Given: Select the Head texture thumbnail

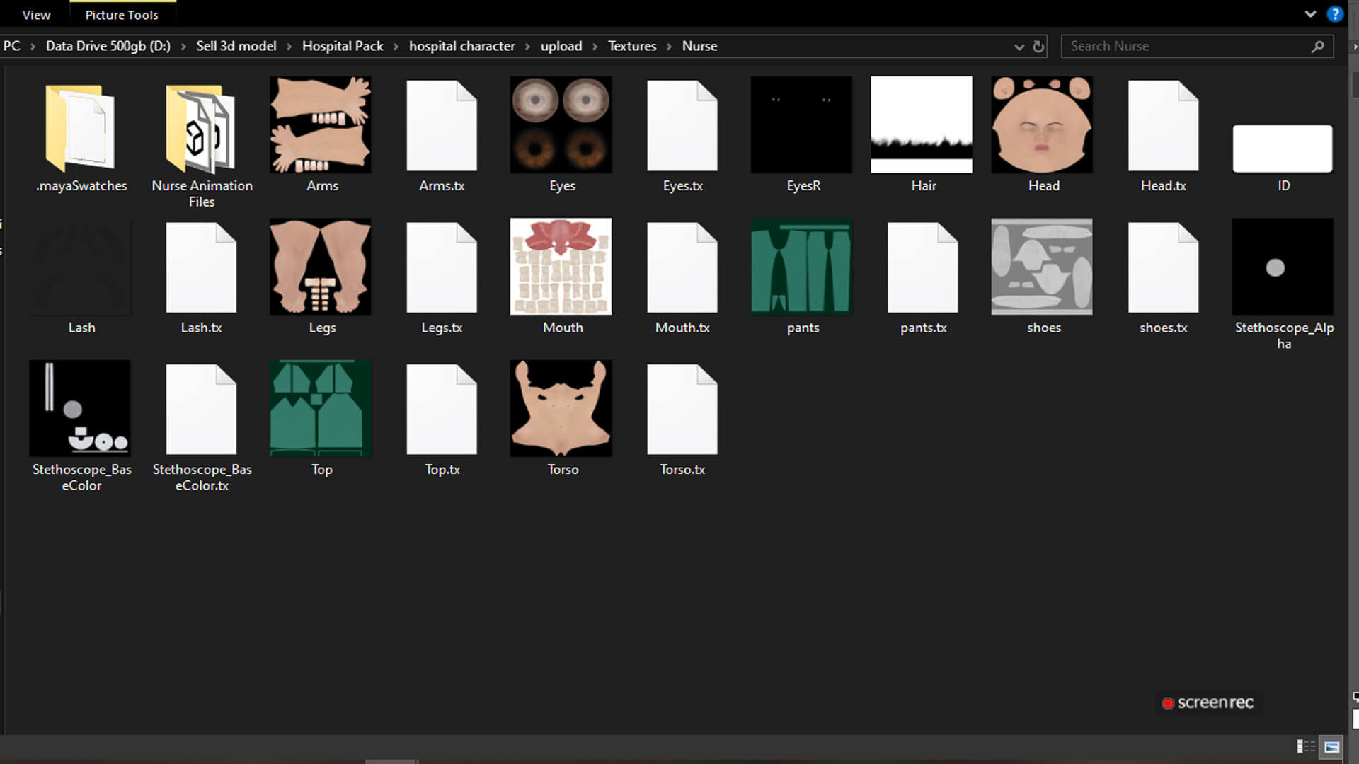Looking at the screenshot, I should 1042,125.
